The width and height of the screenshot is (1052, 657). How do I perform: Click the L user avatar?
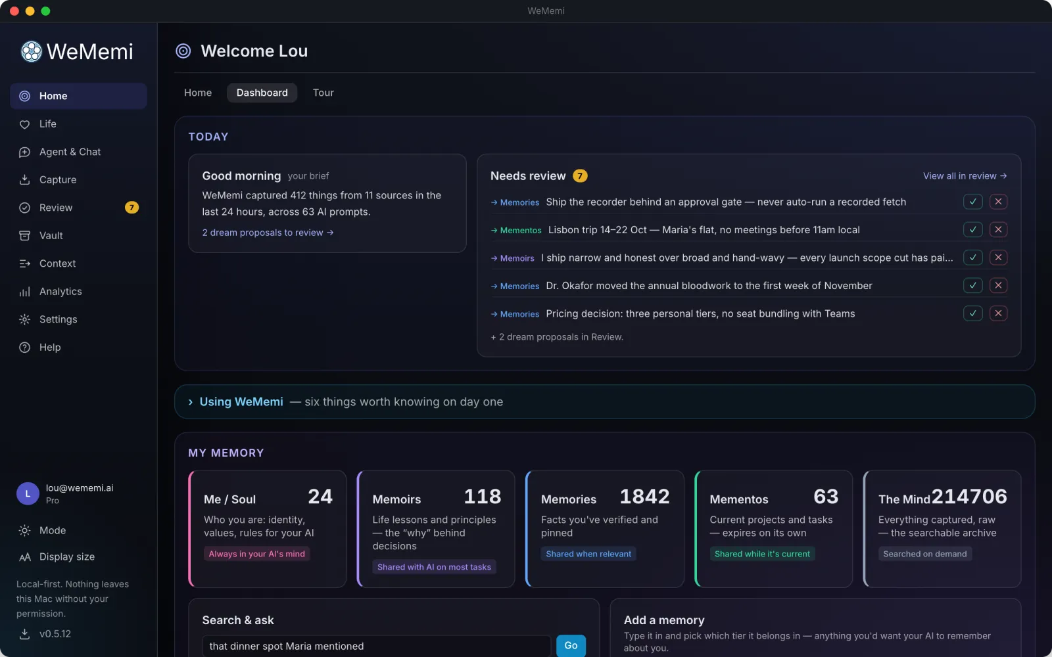[28, 493]
